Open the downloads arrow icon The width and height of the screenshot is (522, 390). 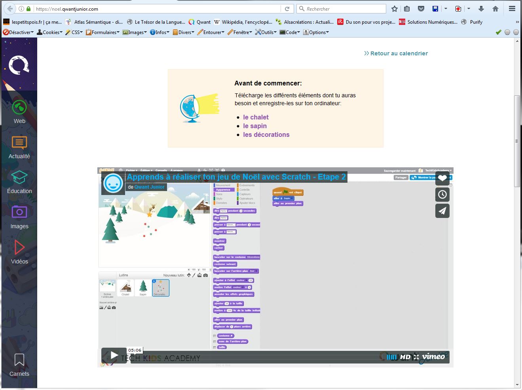click(x=481, y=9)
